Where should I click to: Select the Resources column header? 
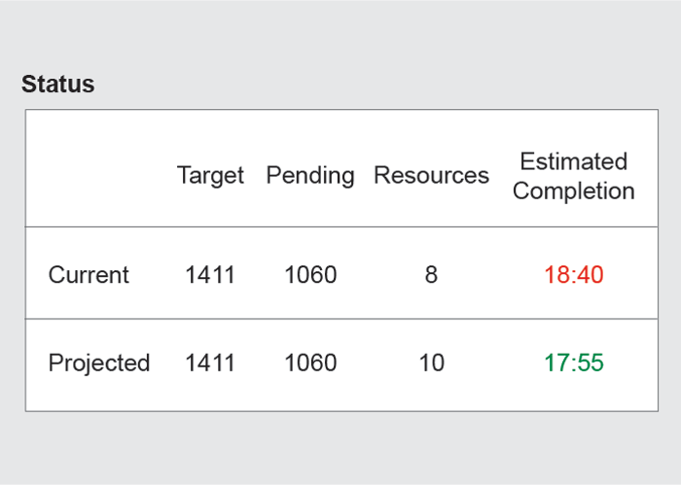431,175
